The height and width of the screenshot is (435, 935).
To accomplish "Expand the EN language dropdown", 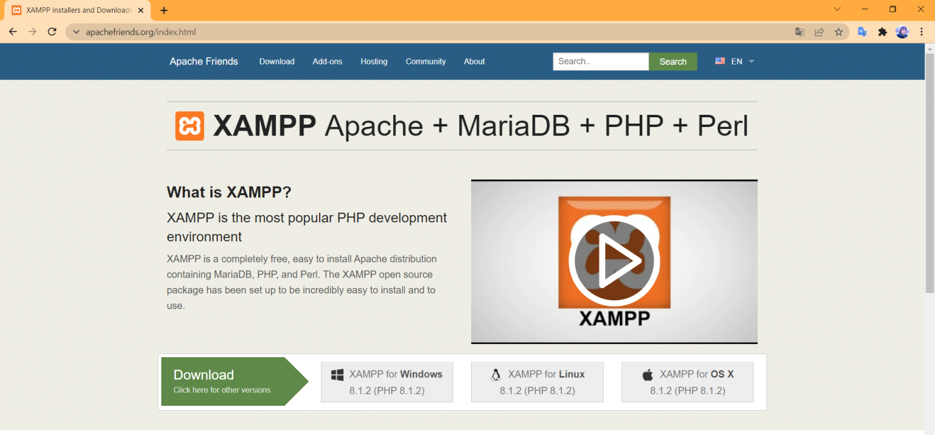I will click(x=735, y=61).
